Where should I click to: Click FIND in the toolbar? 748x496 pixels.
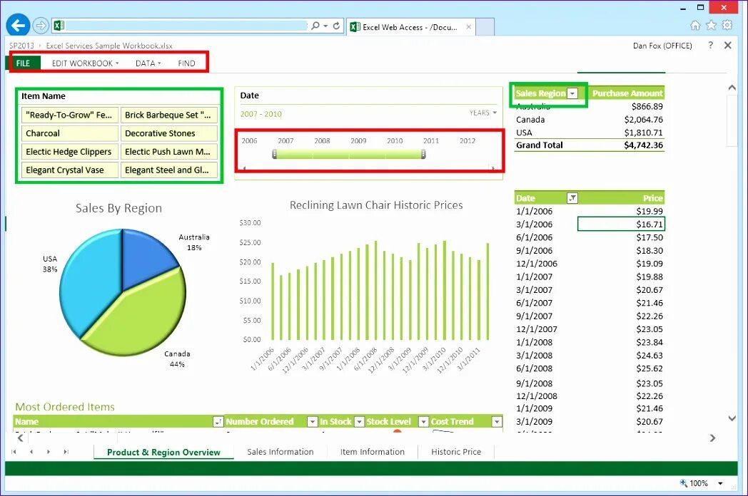point(186,63)
